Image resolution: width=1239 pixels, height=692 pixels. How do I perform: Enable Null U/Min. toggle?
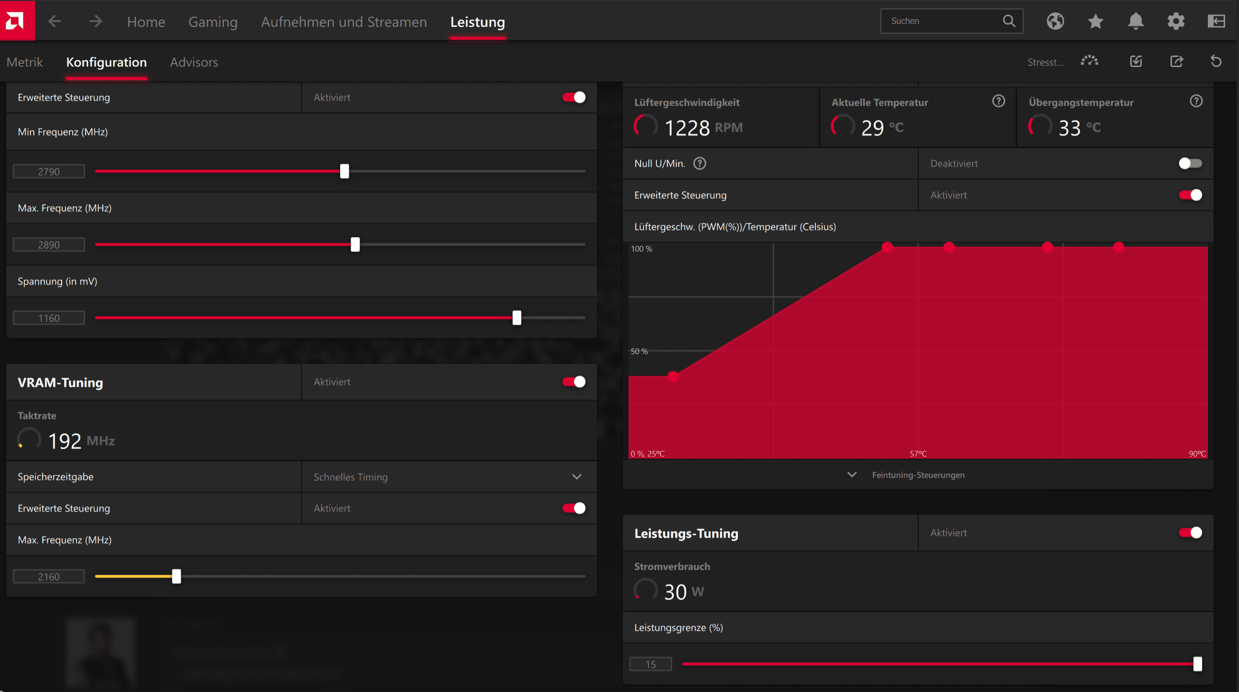[1190, 163]
